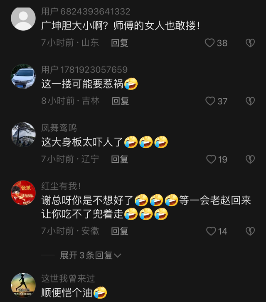Reply to 红尘有我's comment
The image size is (266, 302).
tap(120, 231)
